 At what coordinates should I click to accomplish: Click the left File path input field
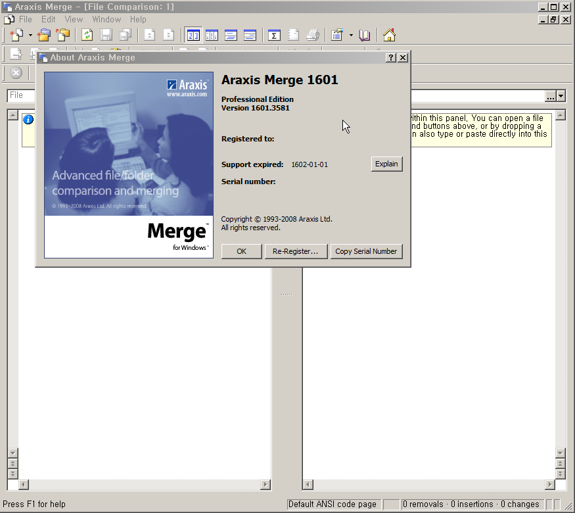pyautogui.click(x=21, y=95)
